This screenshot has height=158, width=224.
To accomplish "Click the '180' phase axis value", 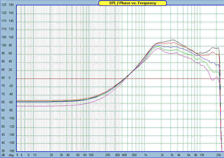I will 11,5.
